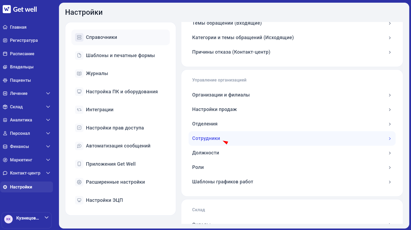The width and height of the screenshot is (411, 230).
Task: Expand the Финансы submenu chevron
Action: 48,146
